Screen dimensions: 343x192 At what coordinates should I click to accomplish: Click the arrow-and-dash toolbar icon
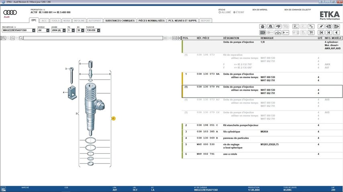(x=286, y=32)
